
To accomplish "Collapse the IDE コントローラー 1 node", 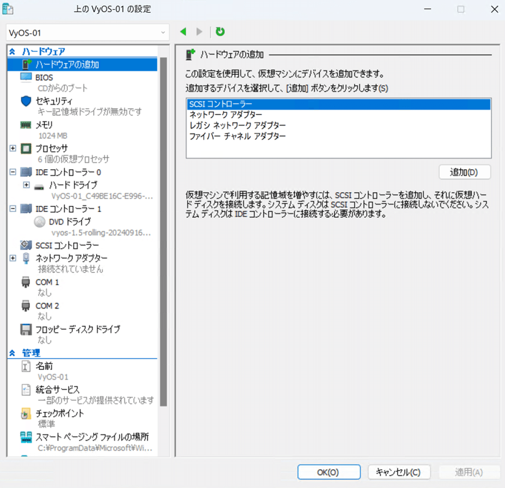I will 13,209.
